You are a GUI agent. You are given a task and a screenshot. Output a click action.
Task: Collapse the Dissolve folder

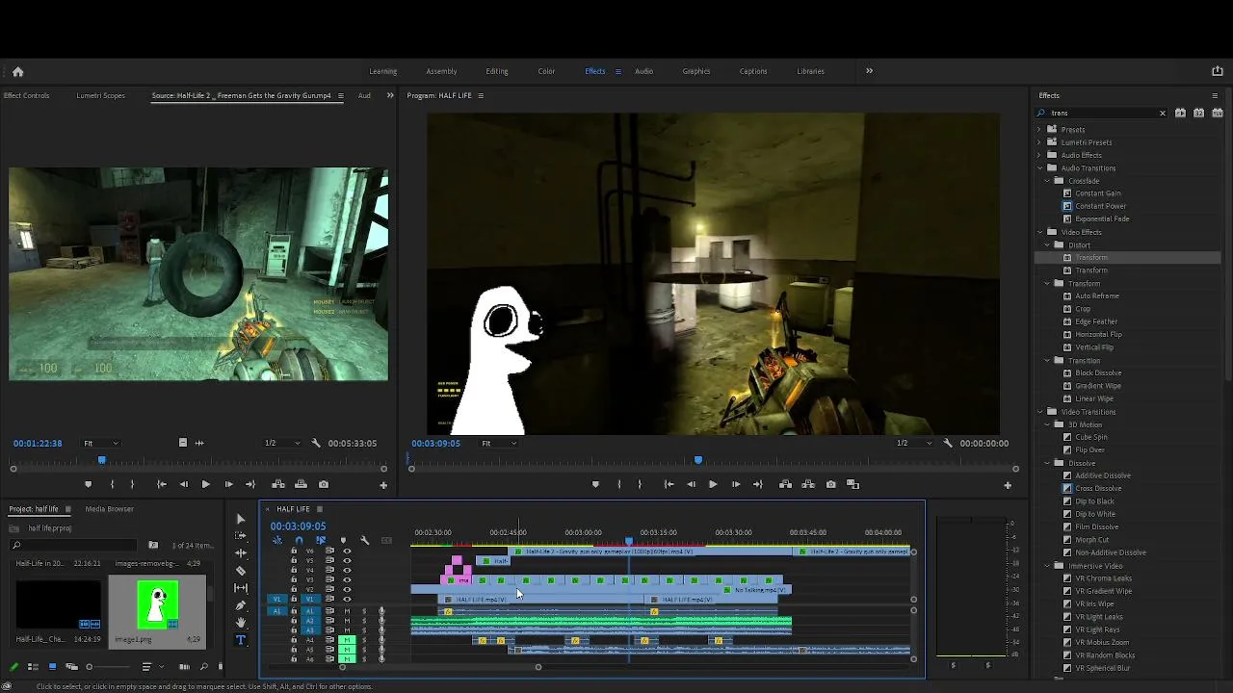(x=1047, y=463)
